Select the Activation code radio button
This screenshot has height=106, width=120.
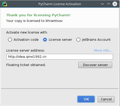click(x=10, y=40)
